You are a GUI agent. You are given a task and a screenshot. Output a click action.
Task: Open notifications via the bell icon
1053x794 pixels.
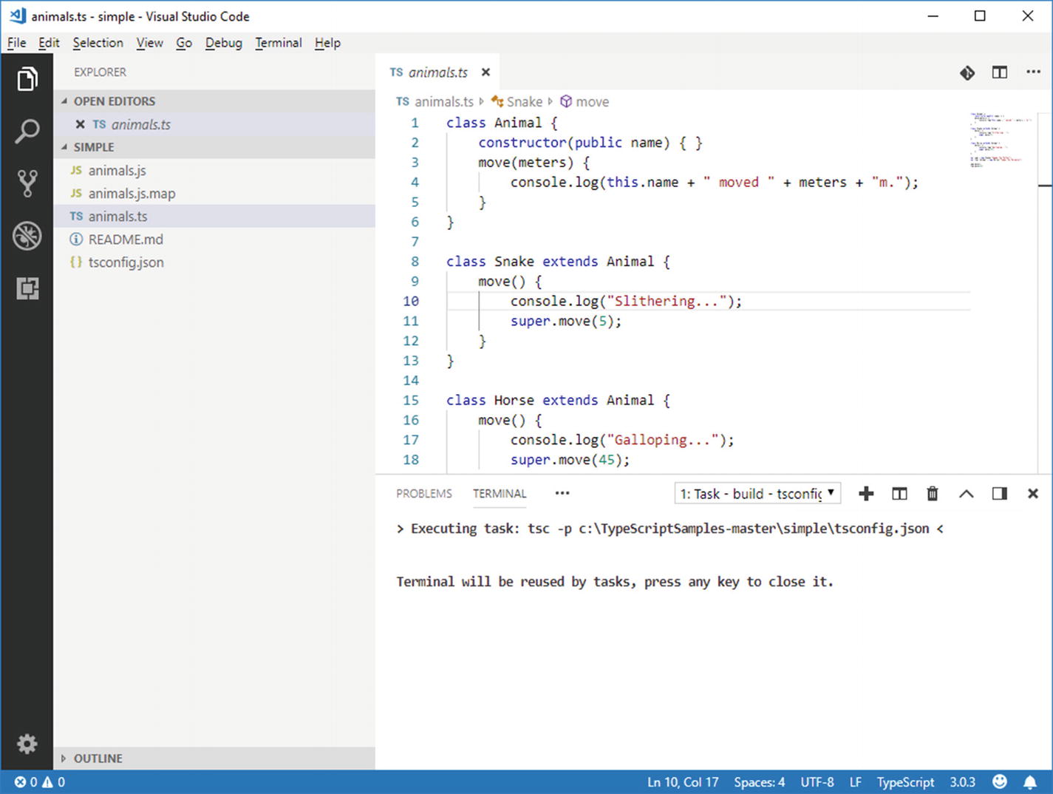pos(1030,781)
